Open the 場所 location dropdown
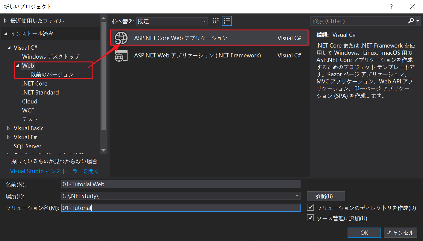The height and width of the screenshot is (241, 423). pos(296,196)
